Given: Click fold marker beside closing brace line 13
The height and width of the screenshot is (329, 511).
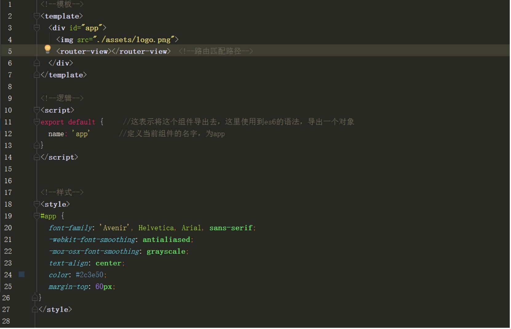Looking at the screenshot, I should 37,145.
